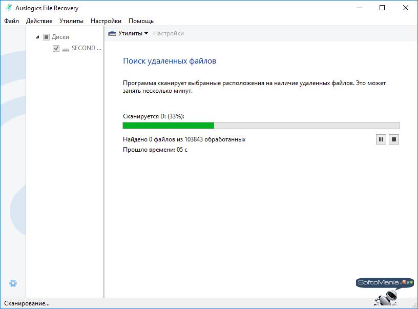This screenshot has width=418, height=309.
Task: Collapse the Диски tree node
Action: (x=37, y=36)
